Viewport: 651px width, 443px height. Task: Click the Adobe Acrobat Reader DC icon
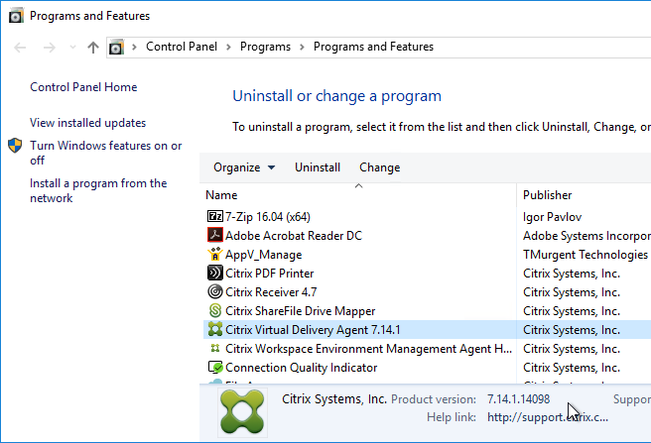point(215,235)
